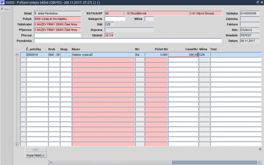The image size is (264, 165).
Task: Click the horizontal scrollbar left arrow
Action: (50, 162)
